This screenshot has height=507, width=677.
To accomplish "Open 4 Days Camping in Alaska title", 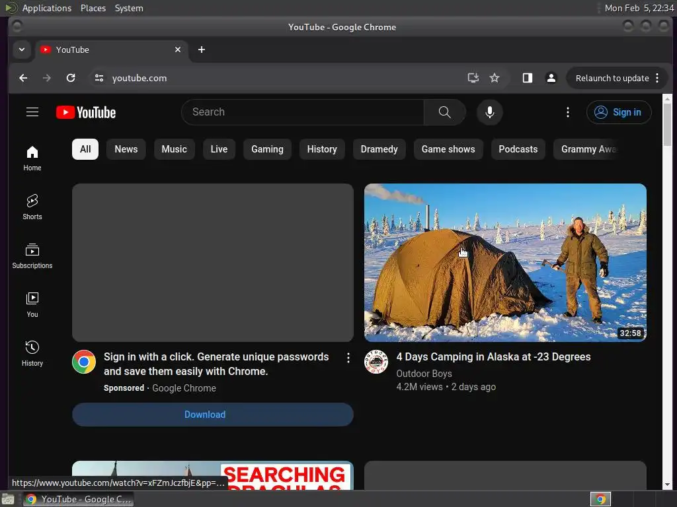I will [493, 357].
